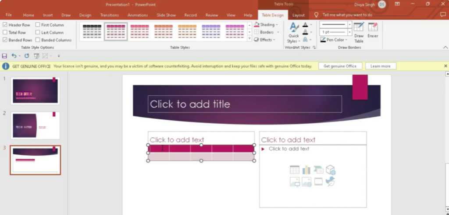Apply the orange table style swatch
This screenshot has height=215, width=449.
[x=163, y=31]
